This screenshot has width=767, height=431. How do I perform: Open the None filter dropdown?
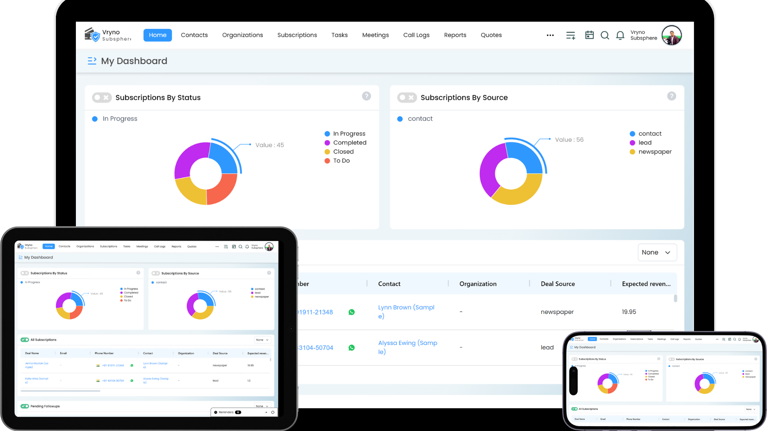[657, 252]
